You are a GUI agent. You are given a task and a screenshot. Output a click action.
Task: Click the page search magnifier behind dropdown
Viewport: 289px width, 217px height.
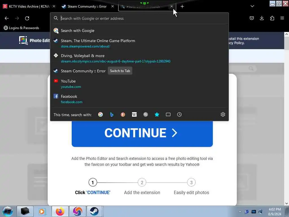[x=251, y=68]
